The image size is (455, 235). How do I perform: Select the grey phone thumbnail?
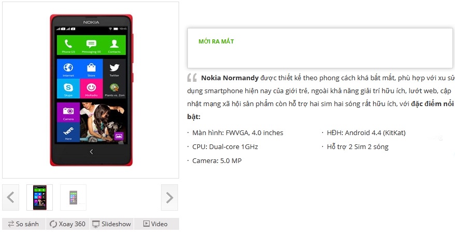click(x=73, y=197)
